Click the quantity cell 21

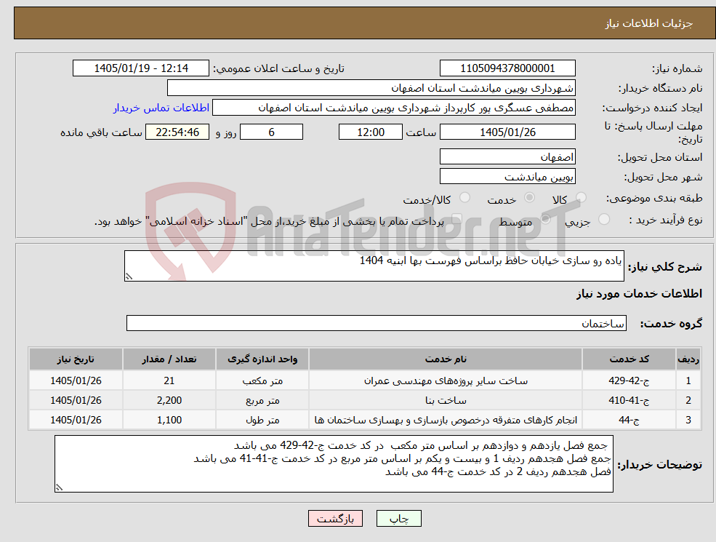(169, 380)
